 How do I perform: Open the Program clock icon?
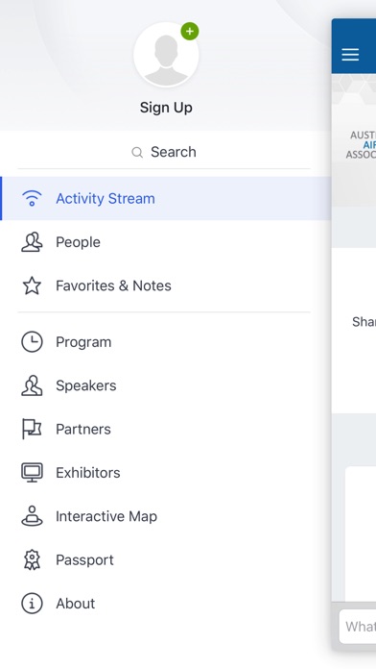[32, 342]
